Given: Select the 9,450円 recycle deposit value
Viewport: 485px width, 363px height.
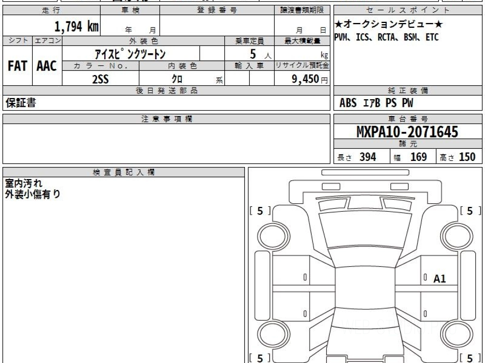Looking at the screenshot, I should [x=310, y=79].
